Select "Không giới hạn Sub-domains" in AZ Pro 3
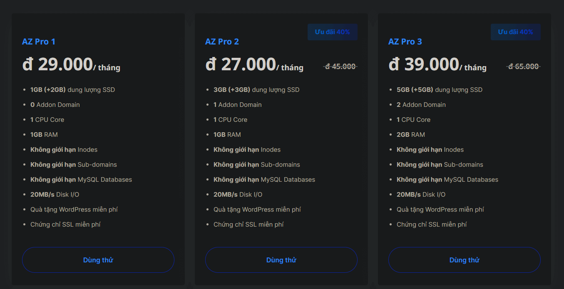The width and height of the screenshot is (564, 289). tap(440, 165)
